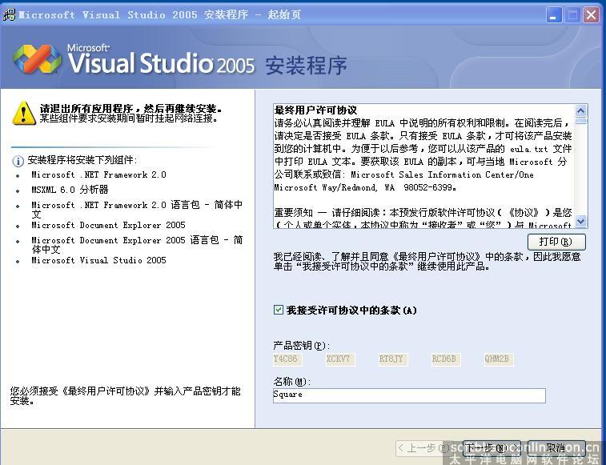
Task: Click the yellow warning triangle icon
Action: point(24,113)
